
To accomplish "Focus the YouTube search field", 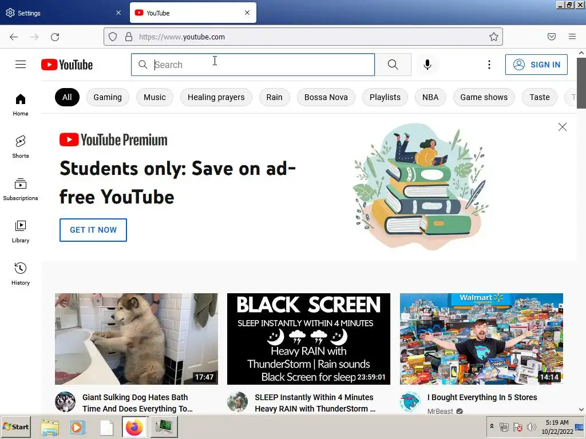I will (x=253, y=65).
